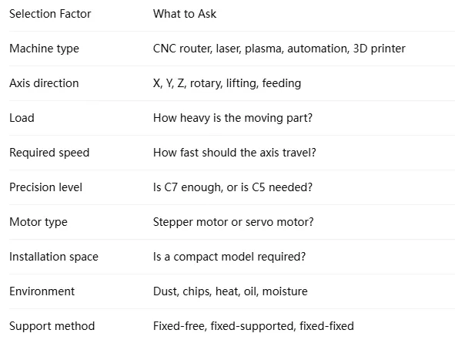
Task: Click 'How fast should the axis travel?' text
Action: [235, 153]
